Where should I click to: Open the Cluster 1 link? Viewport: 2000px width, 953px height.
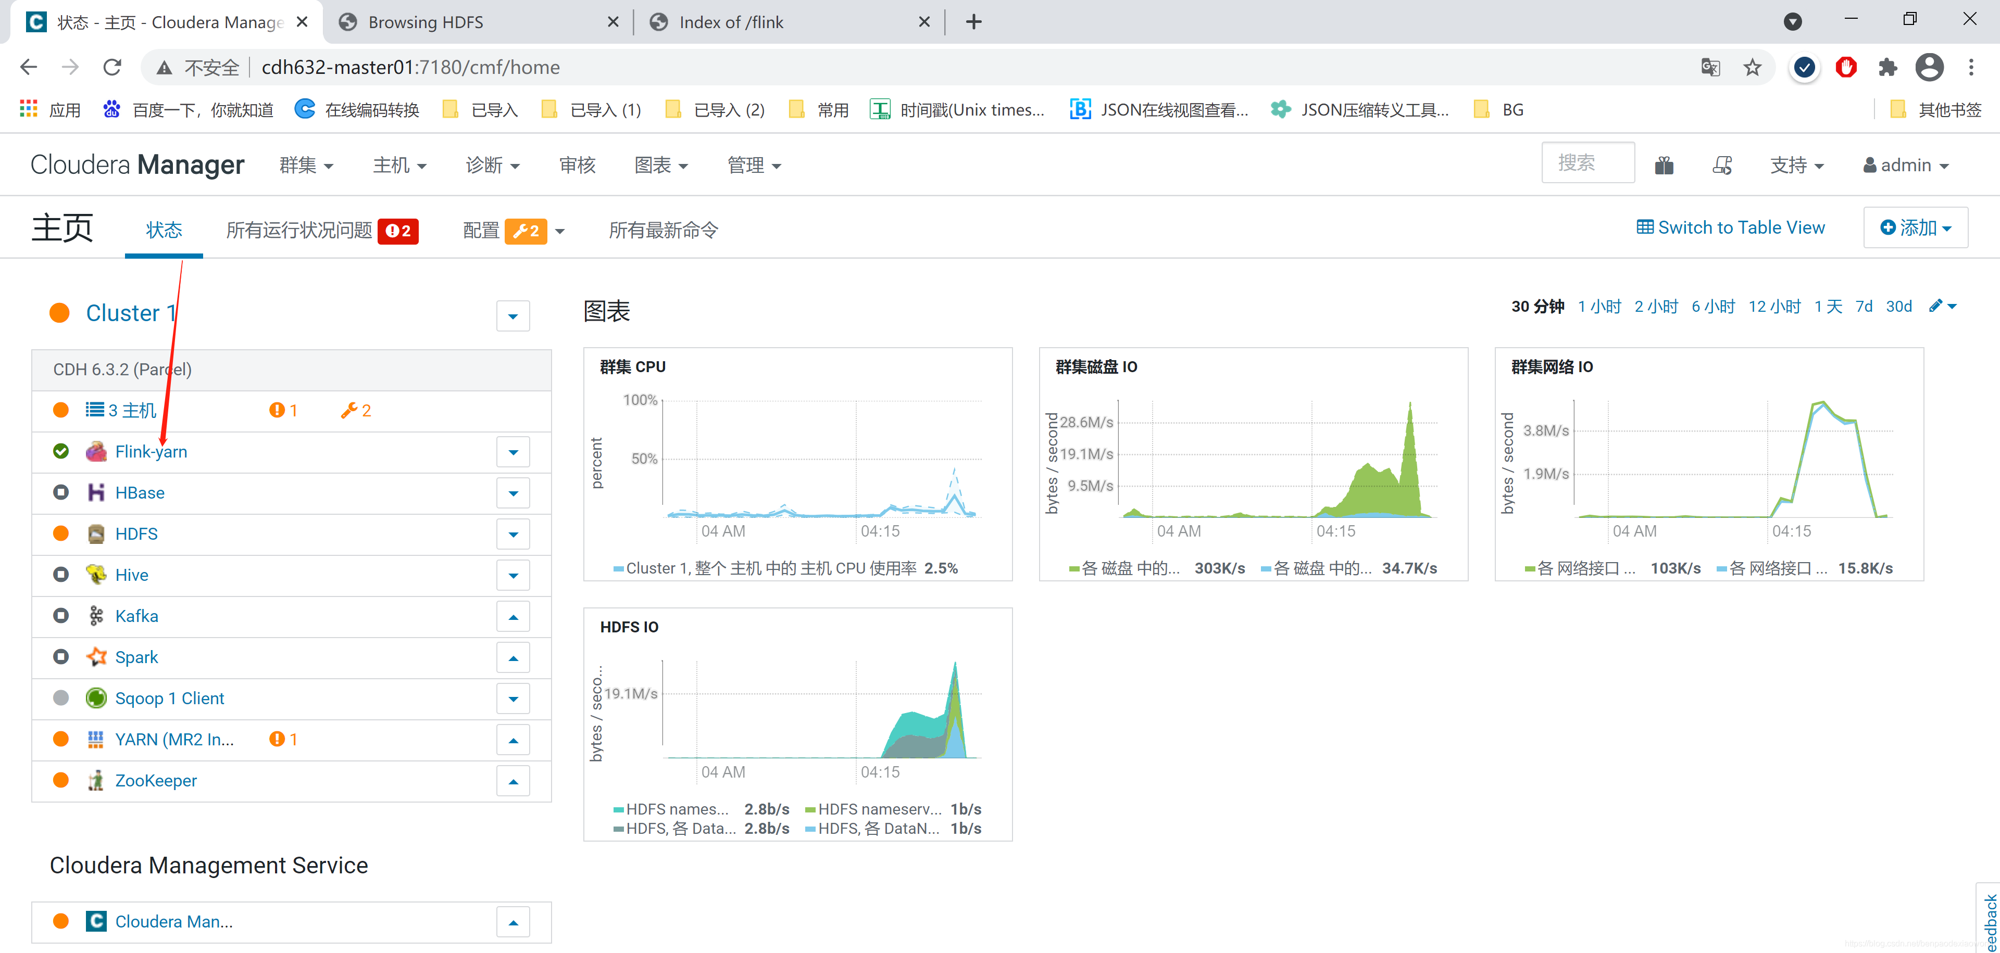(131, 313)
